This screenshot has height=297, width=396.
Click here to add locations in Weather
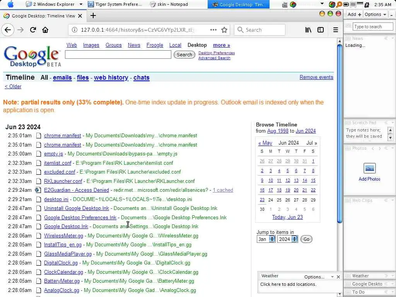pyautogui.click(x=288, y=284)
